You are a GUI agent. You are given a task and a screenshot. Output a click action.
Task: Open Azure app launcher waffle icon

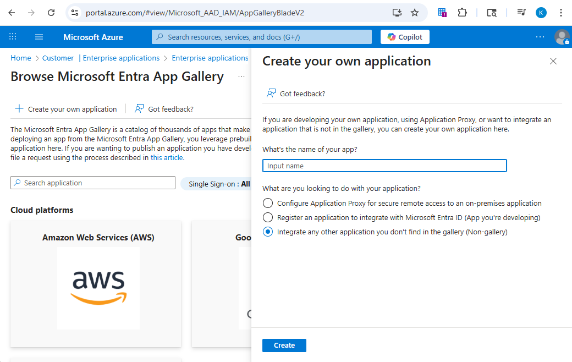13,37
